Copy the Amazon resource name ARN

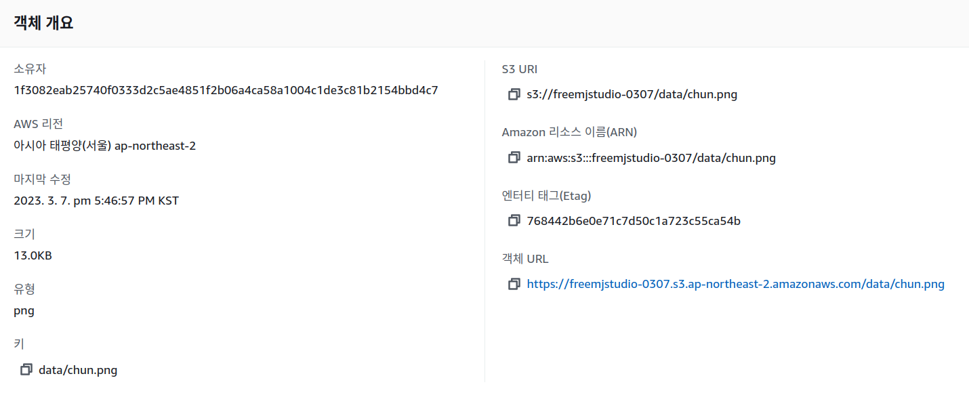(514, 158)
